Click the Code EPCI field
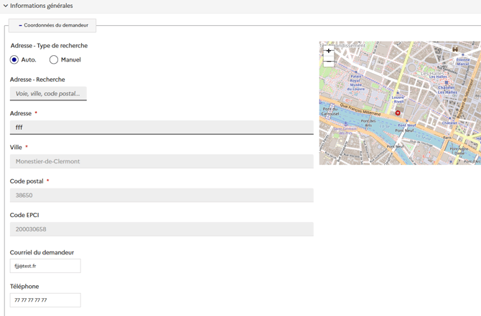Image resolution: width=481 pixels, height=316 pixels. [x=162, y=229]
